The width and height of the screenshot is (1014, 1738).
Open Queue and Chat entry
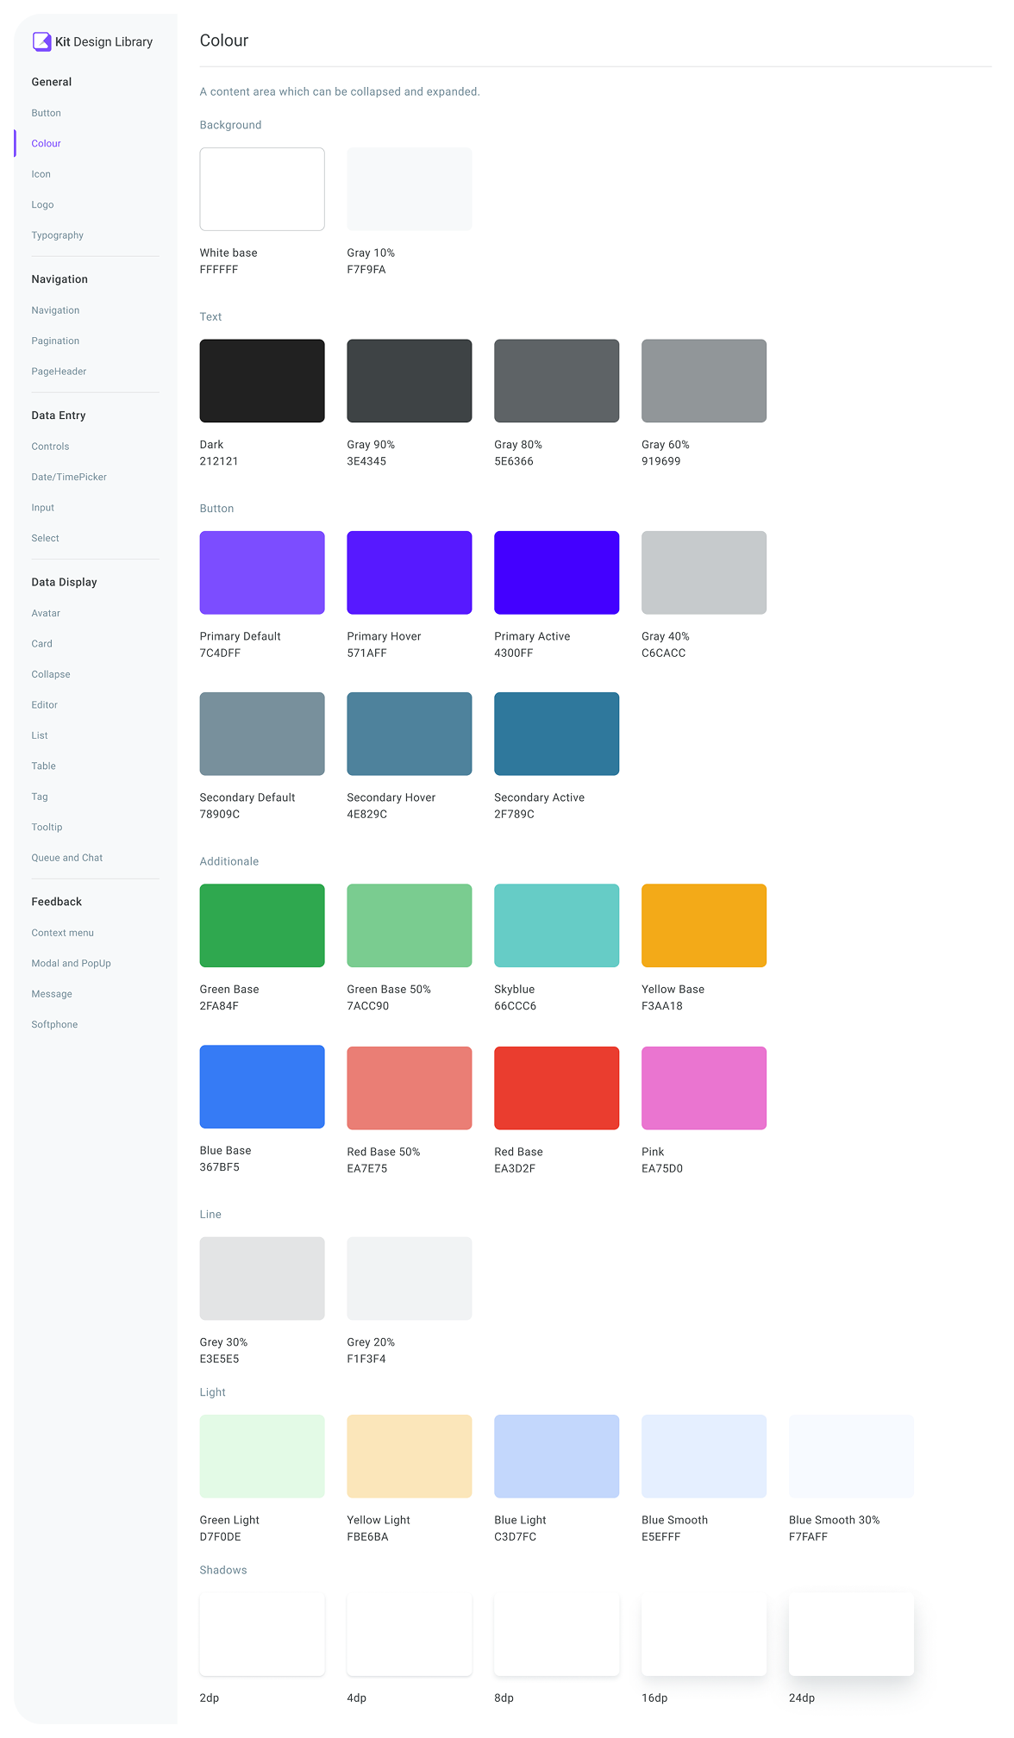[x=67, y=858]
